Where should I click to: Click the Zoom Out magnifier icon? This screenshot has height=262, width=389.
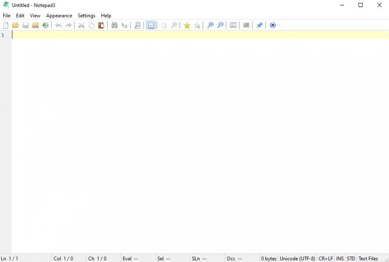coord(220,25)
